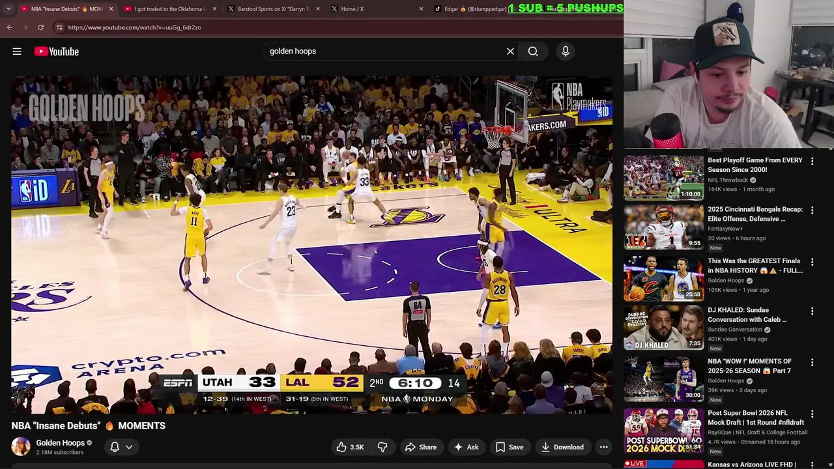Close the Home / X tab
834x469 pixels.
421,9
